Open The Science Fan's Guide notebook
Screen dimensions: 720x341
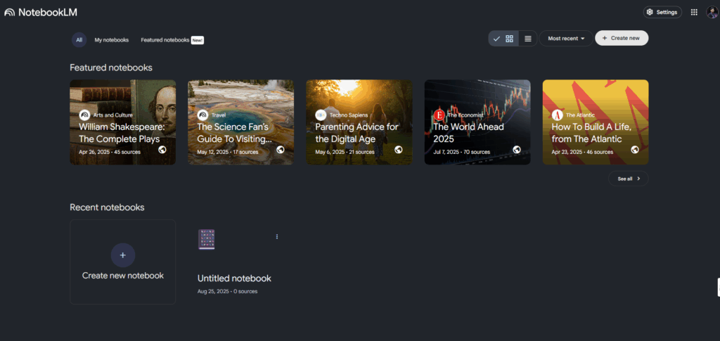point(240,122)
